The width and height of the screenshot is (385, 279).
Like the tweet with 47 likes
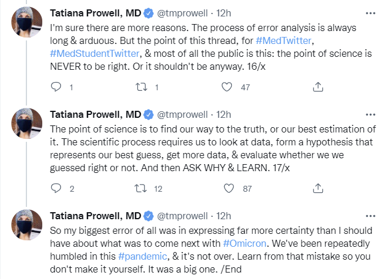pyautogui.click(x=227, y=87)
